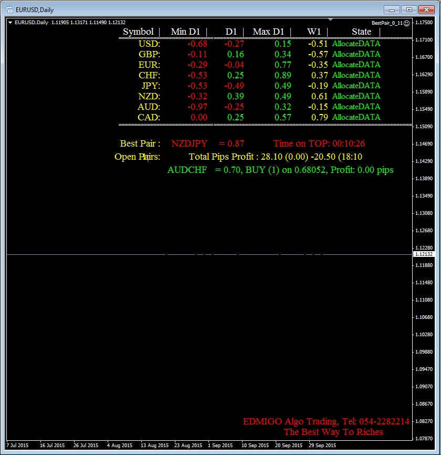
Task: Click the EURUSD OHLC quote text
Action: [x=88, y=23]
